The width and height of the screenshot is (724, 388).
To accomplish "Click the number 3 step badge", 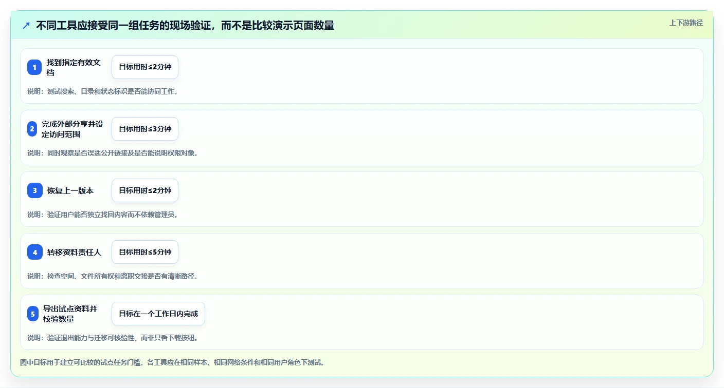I will (x=35, y=190).
